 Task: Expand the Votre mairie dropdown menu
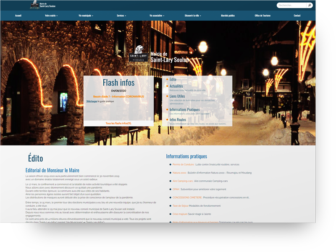coord(51,15)
